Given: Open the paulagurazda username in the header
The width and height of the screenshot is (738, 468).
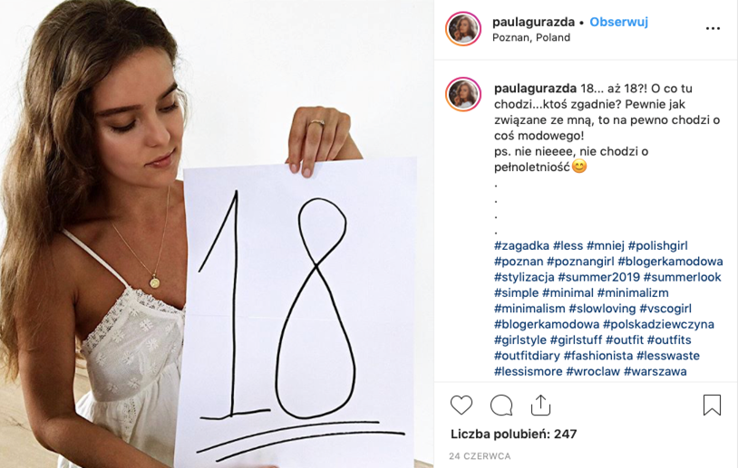Looking at the screenshot, I should point(533,22).
